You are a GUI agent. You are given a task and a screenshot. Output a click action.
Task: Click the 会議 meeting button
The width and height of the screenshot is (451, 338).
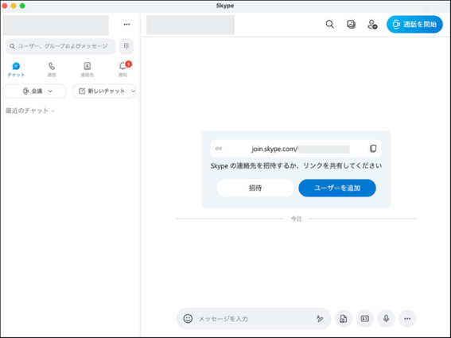click(34, 91)
